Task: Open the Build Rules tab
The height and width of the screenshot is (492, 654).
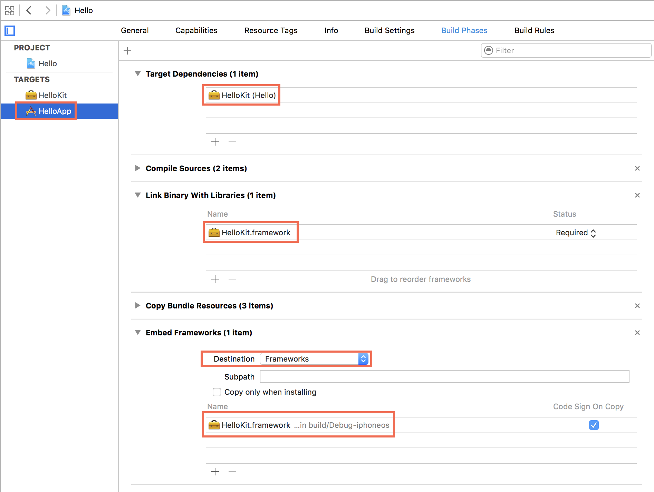Action: (534, 30)
